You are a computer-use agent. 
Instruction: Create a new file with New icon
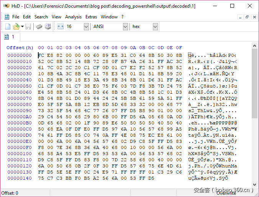8,26
